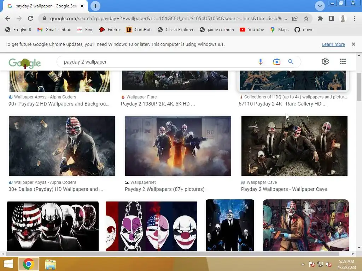362x271 pixels.
Task: Open Google quick settings gear
Action: click(325, 61)
